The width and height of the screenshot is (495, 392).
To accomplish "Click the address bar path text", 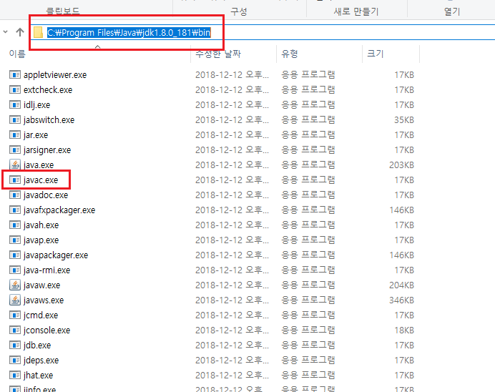I will [x=129, y=32].
